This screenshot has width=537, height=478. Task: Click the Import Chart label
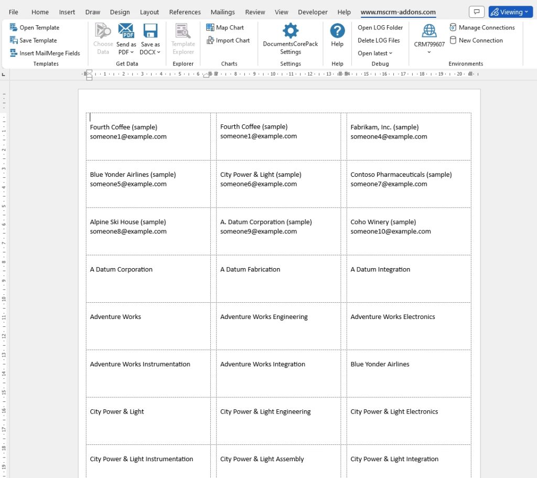pos(233,40)
